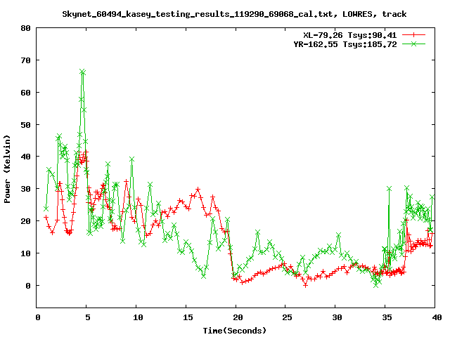Click x-axis tick label 35
This screenshot has width=450, height=337.
click(x=387, y=317)
